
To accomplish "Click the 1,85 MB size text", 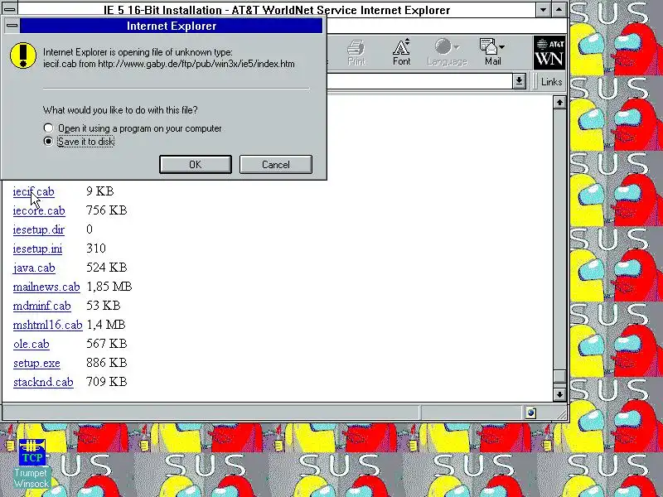I will tap(109, 287).
